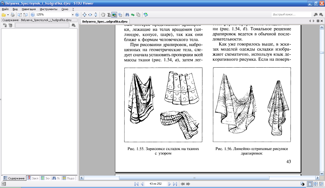This screenshot has width=325, height=188.
Task: Toggle the side panel icon in status bar
Action: pos(4,184)
